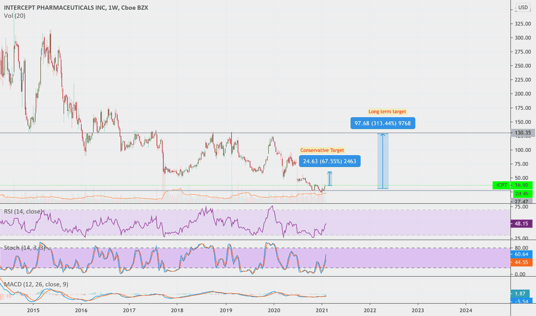The image size is (536, 316).
Task: Select the Stoch (14, 3, 3) indicator label
Action: (x=24, y=248)
